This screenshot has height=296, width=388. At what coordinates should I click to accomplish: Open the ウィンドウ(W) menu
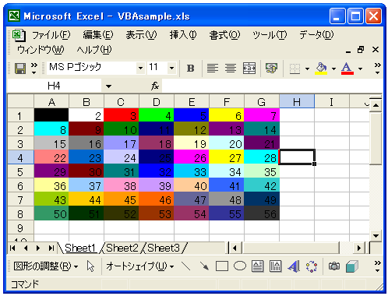(x=41, y=50)
